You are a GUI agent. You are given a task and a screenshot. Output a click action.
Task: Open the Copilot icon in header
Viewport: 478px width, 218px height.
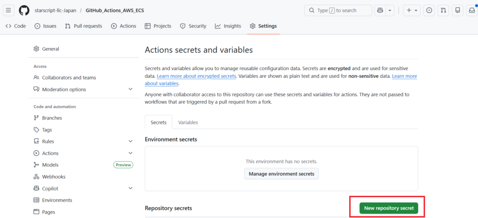pos(380,10)
